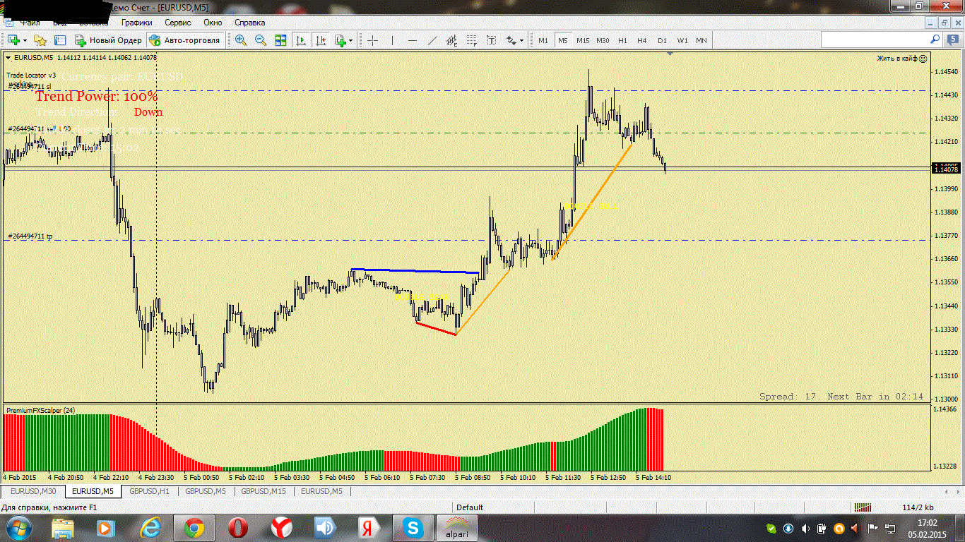Select the Crosshair tool
Viewport: 965px width, 542px height.
(x=372, y=40)
